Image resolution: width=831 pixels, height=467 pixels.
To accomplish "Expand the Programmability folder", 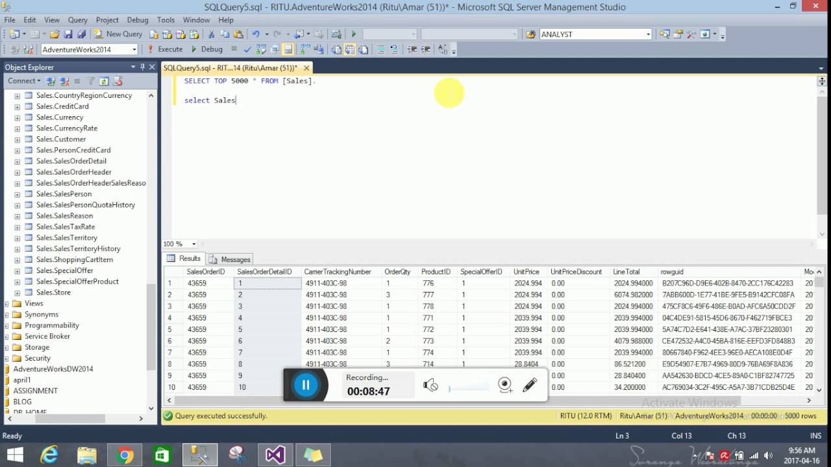I will [6, 326].
